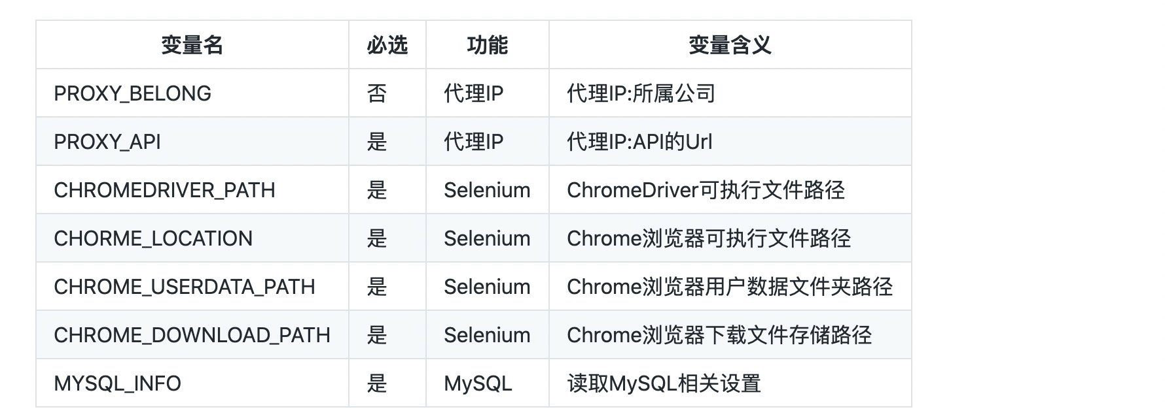Click the 必选 column header
The height and width of the screenshot is (418, 1165).
pos(387,45)
